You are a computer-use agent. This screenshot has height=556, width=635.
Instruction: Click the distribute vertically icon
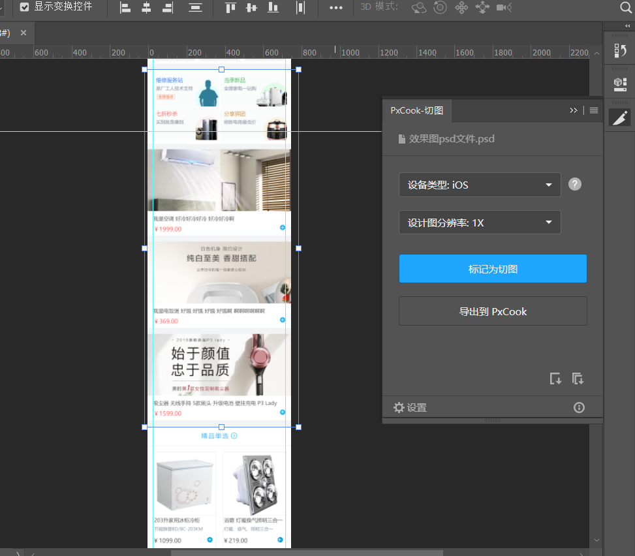[195, 7]
